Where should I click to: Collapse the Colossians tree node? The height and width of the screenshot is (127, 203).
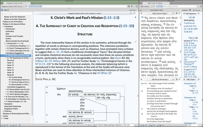pyautogui.click(x=3, y=26)
